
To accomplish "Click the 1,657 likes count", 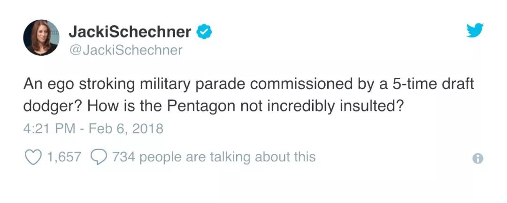I will point(64,157).
